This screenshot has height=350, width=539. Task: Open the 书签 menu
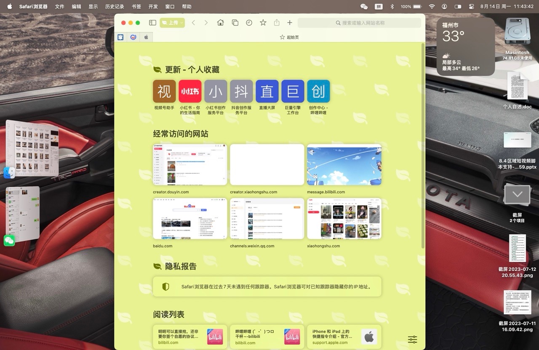[136, 6]
